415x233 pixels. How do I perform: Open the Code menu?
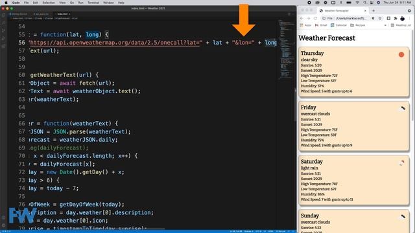coord(16,3)
